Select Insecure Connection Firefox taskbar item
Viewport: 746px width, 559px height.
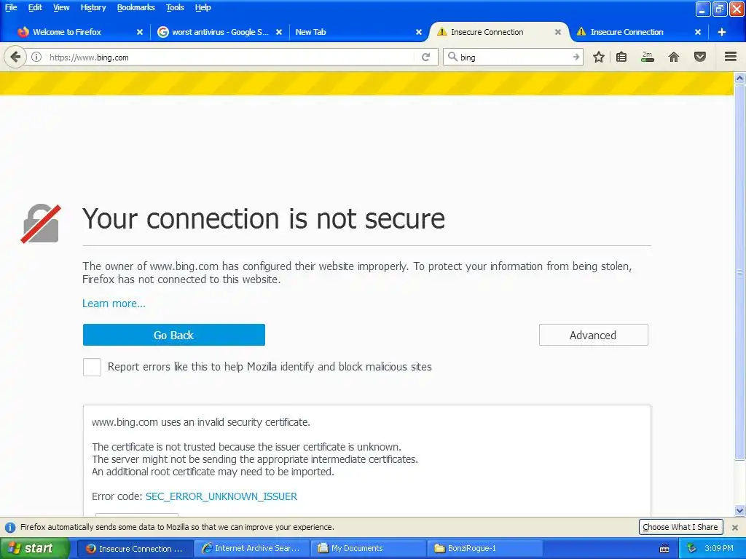[135, 549]
